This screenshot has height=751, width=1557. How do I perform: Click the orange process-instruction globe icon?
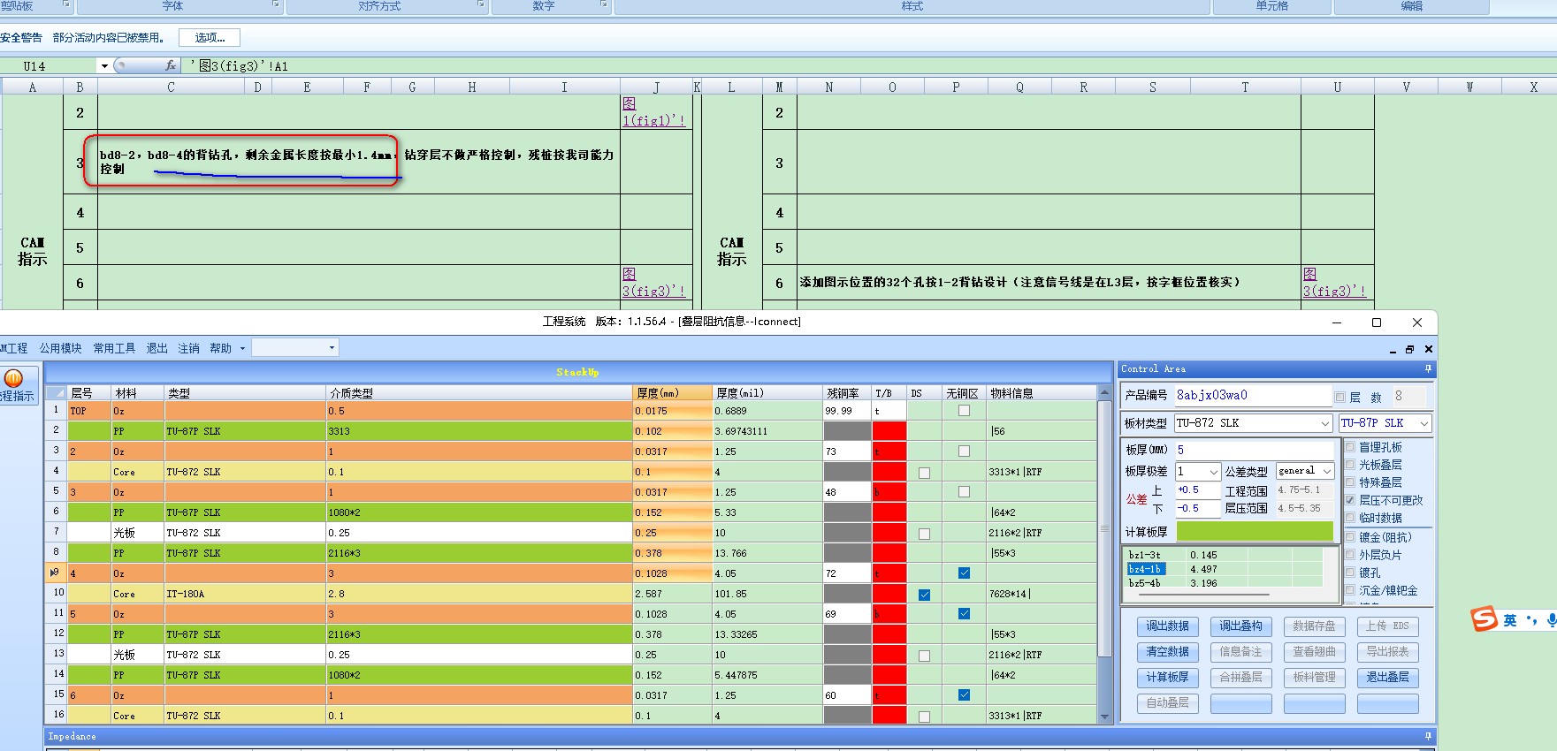point(13,378)
